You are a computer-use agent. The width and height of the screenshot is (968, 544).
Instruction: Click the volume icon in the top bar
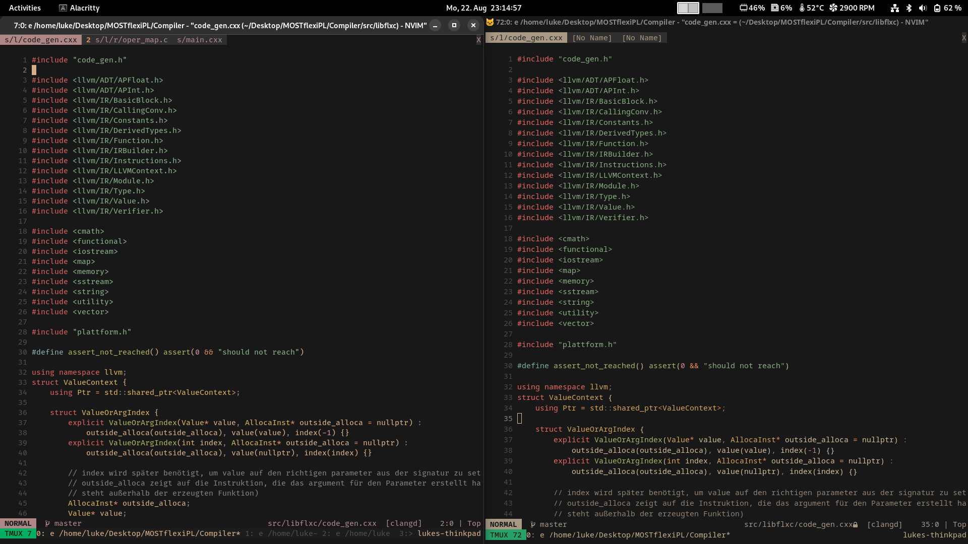[x=923, y=8]
